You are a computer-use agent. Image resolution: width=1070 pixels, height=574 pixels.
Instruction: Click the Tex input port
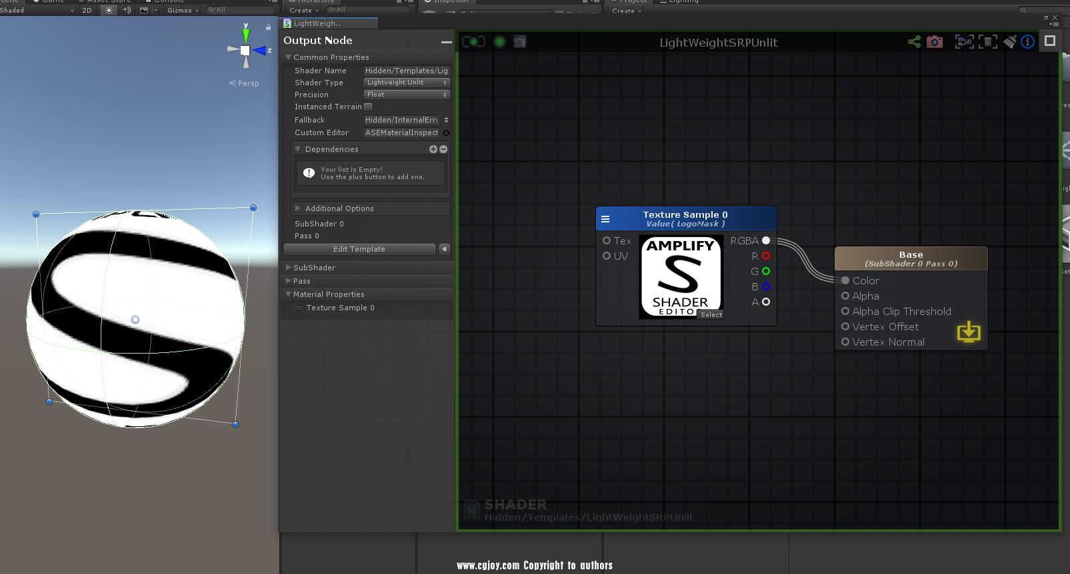(607, 240)
